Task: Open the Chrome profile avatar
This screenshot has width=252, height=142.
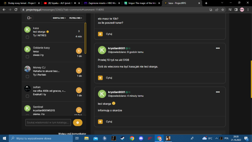Action: tap(242, 10)
